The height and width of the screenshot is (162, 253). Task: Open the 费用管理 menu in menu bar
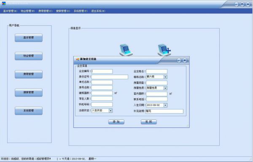click(x=46, y=11)
